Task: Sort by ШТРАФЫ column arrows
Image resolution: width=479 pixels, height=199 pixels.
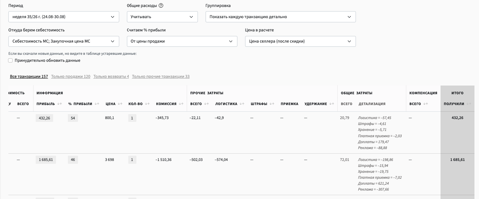Action: (x=272, y=104)
